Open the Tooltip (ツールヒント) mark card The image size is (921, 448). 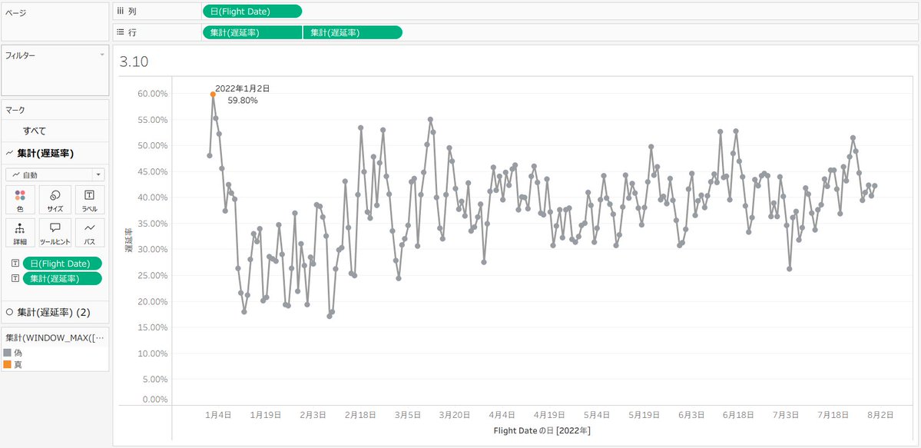(x=55, y=233)
